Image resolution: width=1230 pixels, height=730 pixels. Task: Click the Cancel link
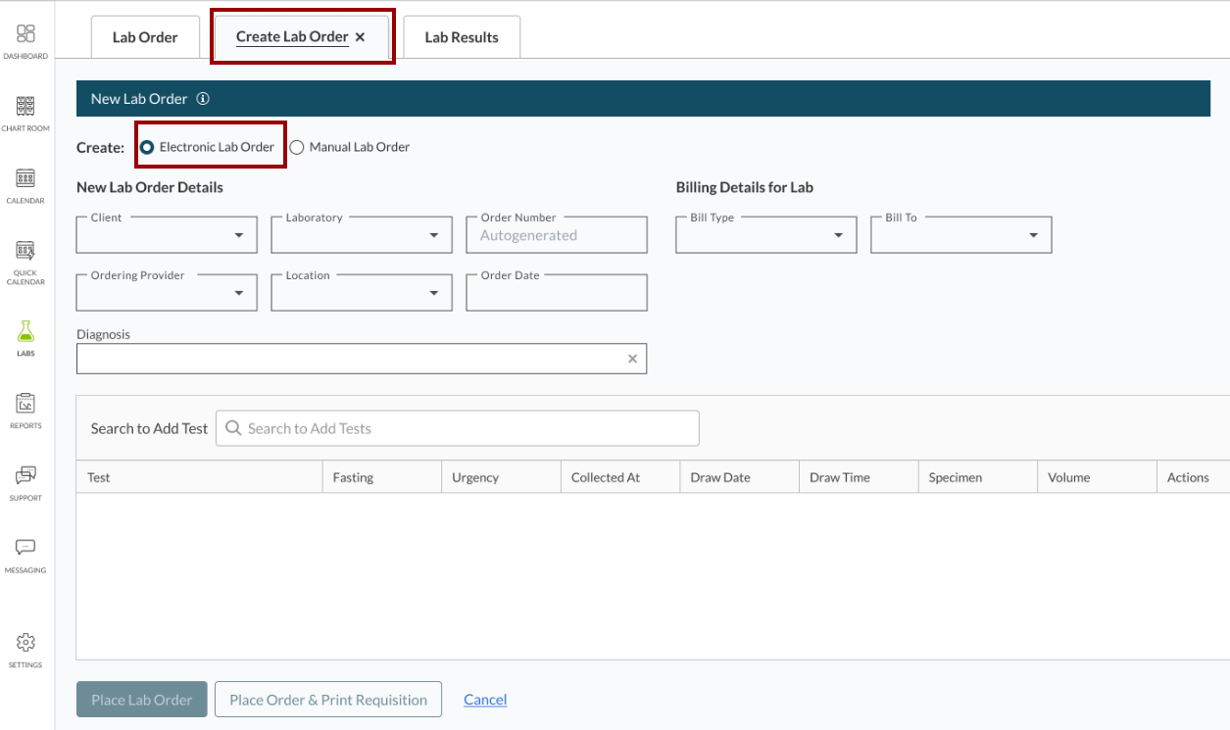485,700
